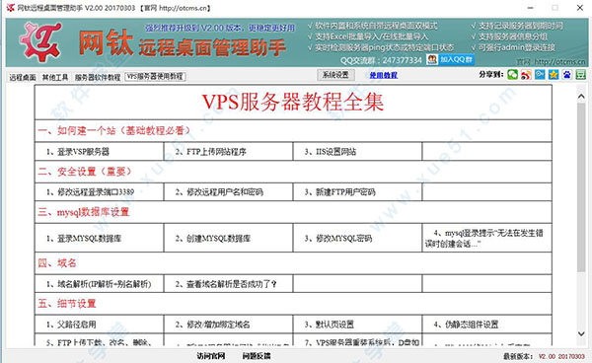Viewport: 592px width, 363px height.
Task: Share to WeChat via green icon
Action: 512,74
